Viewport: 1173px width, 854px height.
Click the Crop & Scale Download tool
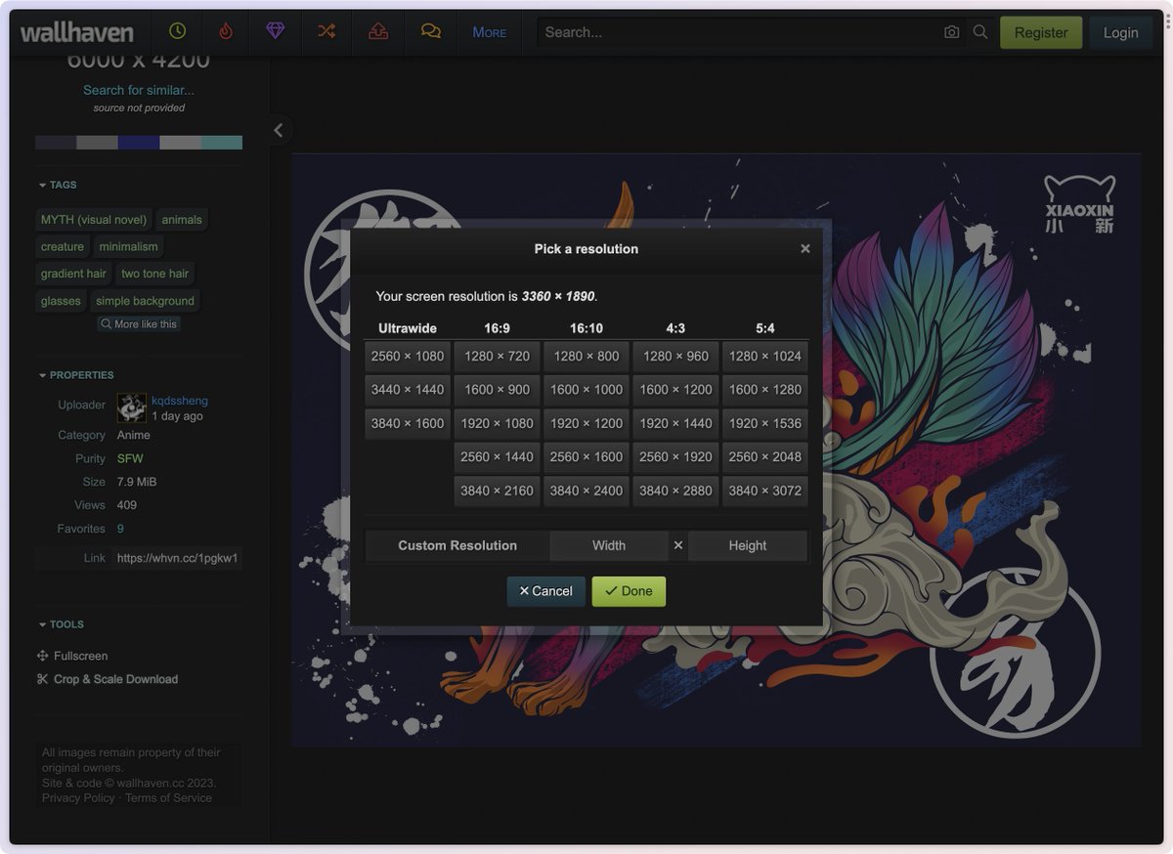coord(108,679)
